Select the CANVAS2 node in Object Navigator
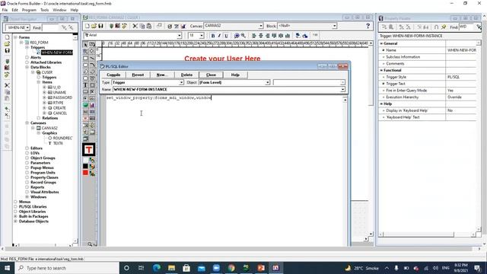Screen dimensions: 487x274 point(49,128)
